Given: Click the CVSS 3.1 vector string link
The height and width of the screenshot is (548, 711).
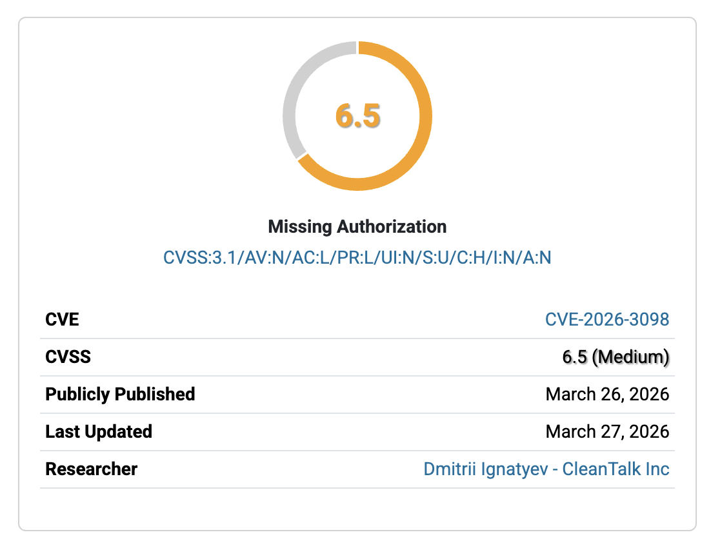Looking at the screenshot, I should click(357, 258).
